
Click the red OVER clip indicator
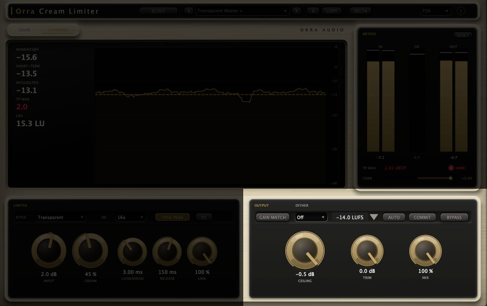457,168
